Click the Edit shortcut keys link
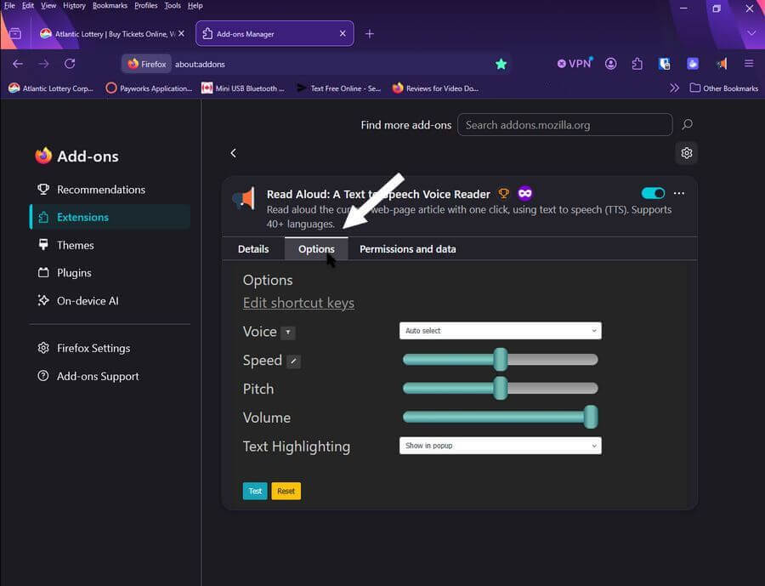The width and height of the screenshot is (765, 586). point(298,303)
